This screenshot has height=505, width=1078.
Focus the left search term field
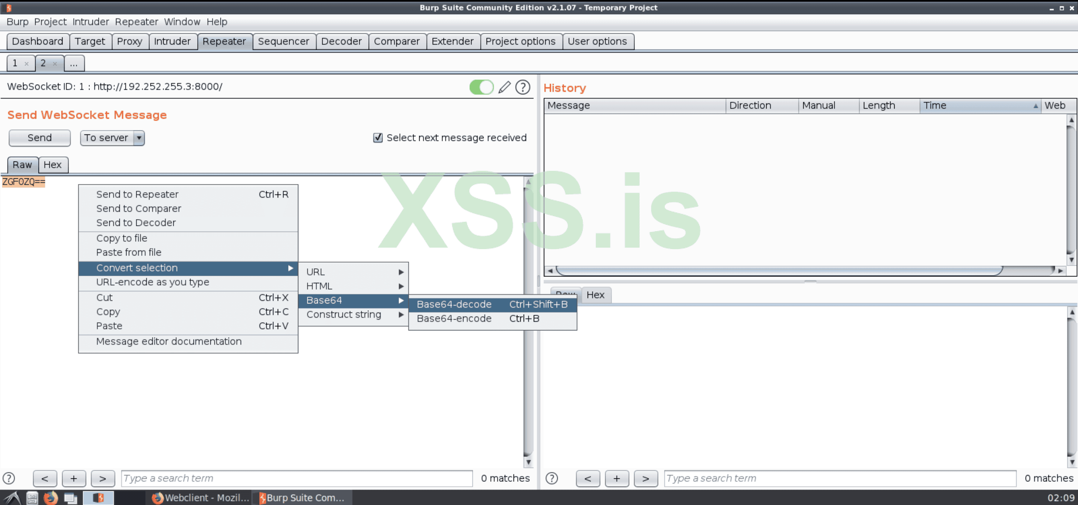[296, 478]
